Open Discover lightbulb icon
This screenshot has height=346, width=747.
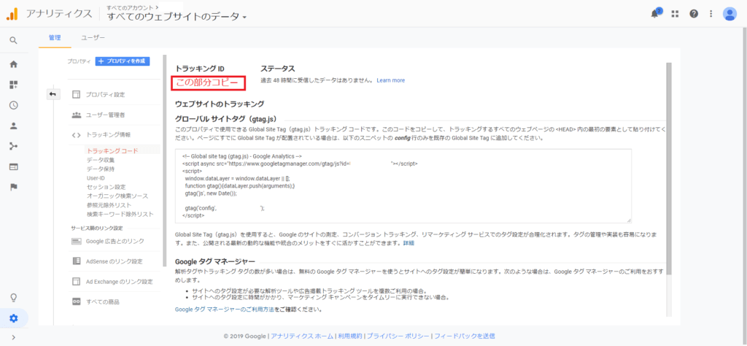(x=13, y=298)
